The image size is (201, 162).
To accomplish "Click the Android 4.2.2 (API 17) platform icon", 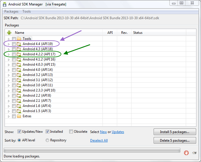I will (19, 54).
